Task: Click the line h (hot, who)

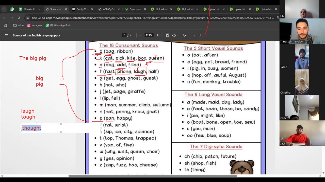Action: click(x=113, y=85)
